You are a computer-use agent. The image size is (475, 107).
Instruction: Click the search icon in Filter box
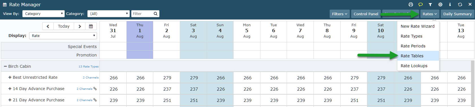tap(156, 14)
